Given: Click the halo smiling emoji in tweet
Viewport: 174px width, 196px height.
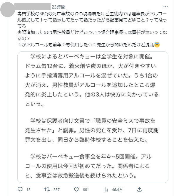Looking at the screenshot, I should 157,45.
